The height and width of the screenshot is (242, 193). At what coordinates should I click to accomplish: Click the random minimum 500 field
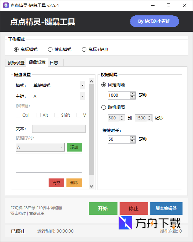(x=114, y=118)
